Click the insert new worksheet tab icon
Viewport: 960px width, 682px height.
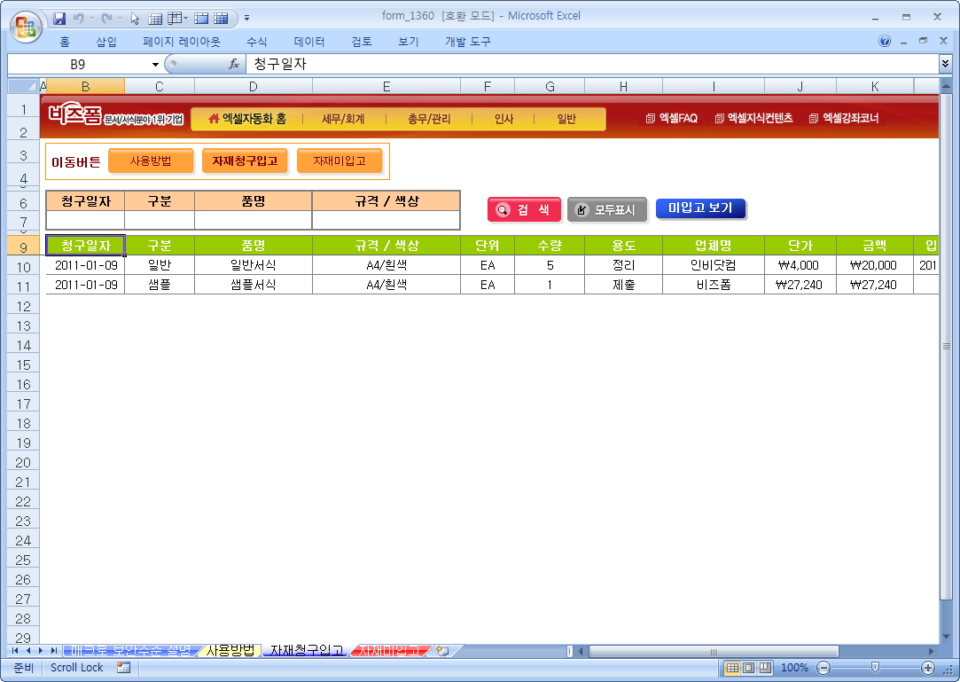[x=442, y=651]
